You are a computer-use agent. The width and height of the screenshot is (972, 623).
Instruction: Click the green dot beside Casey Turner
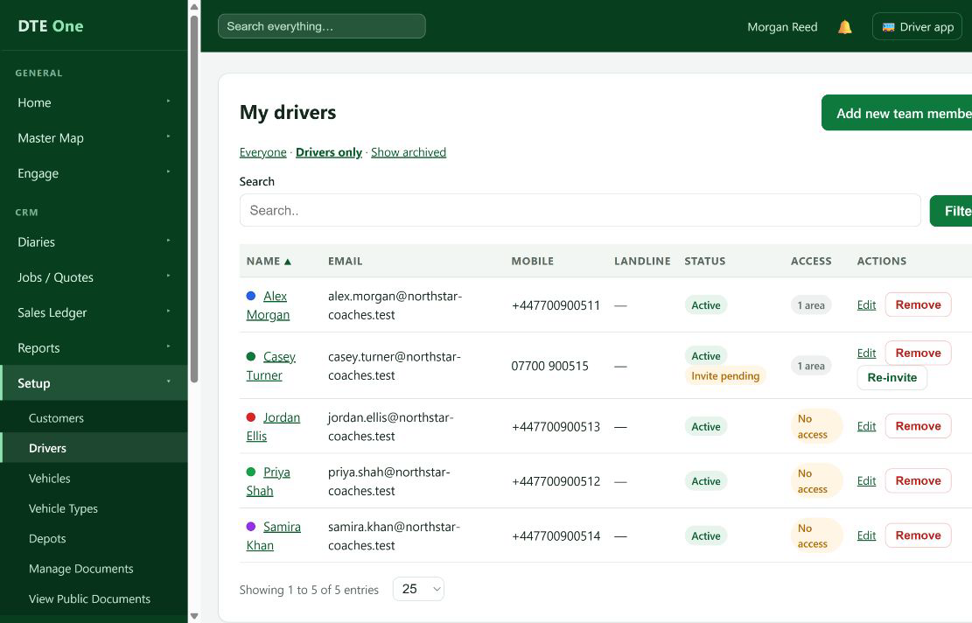click(x=251, y=356)
